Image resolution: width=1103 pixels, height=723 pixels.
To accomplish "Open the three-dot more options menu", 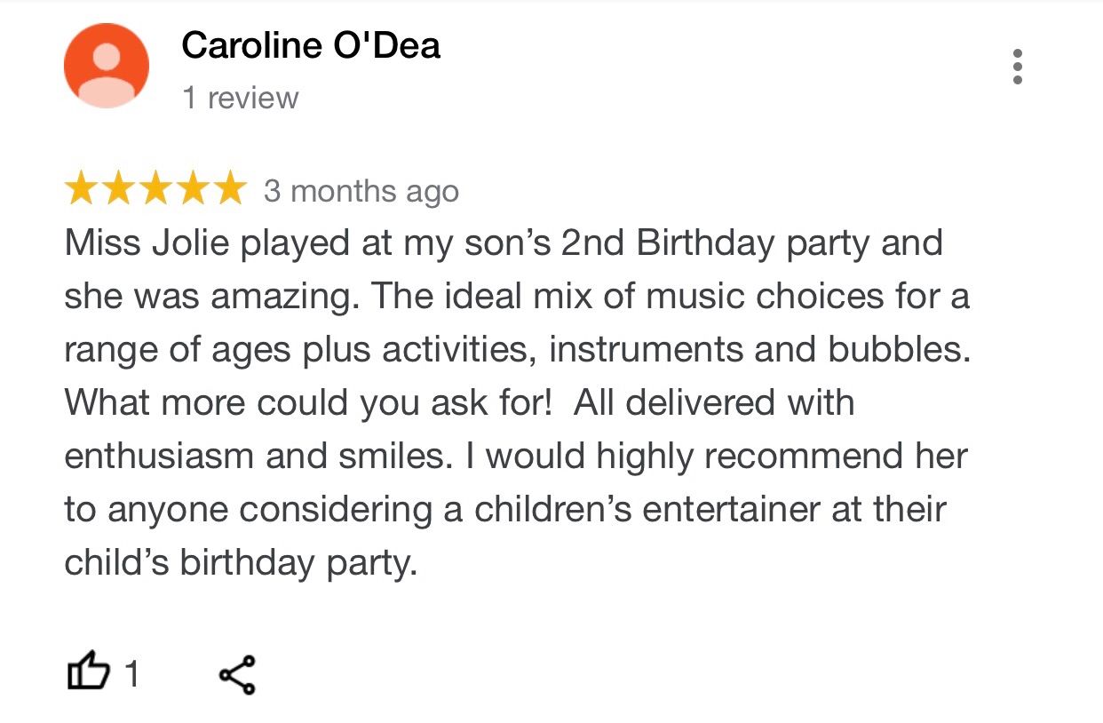I will click(x=1018, y=67).
